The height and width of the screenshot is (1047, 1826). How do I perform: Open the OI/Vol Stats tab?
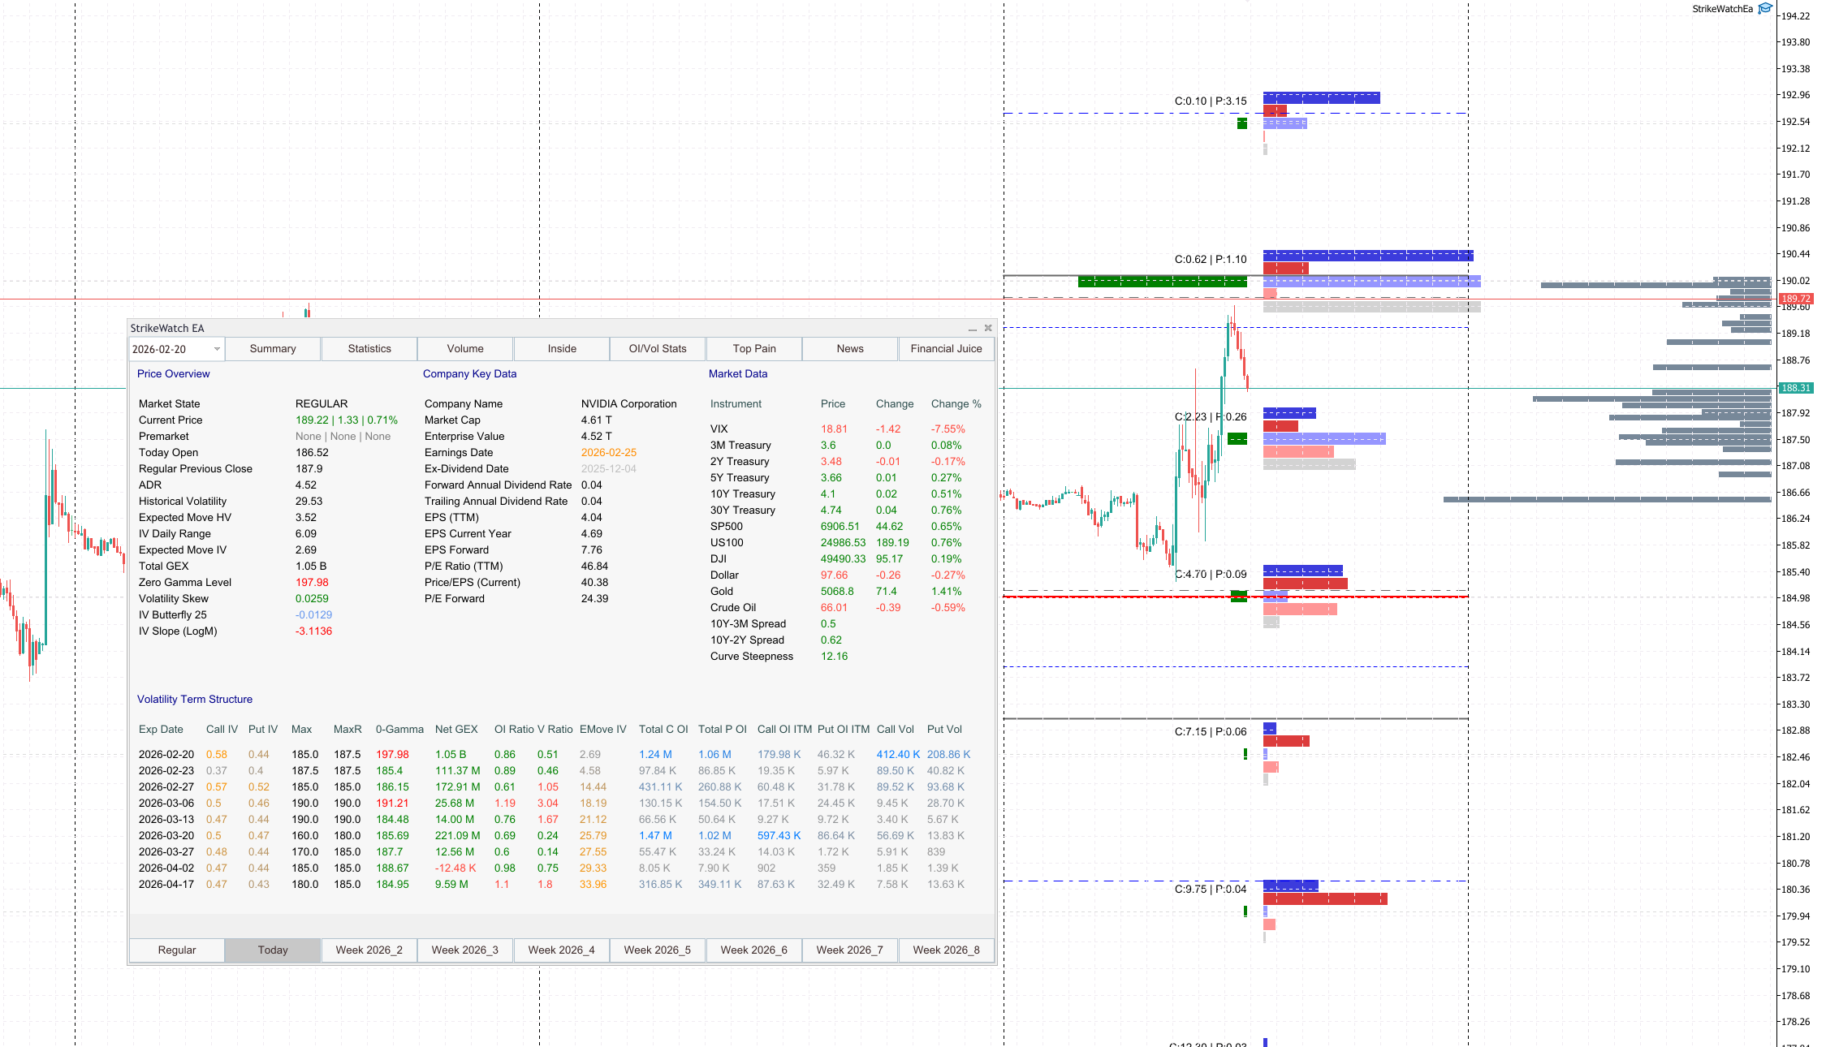657,348
